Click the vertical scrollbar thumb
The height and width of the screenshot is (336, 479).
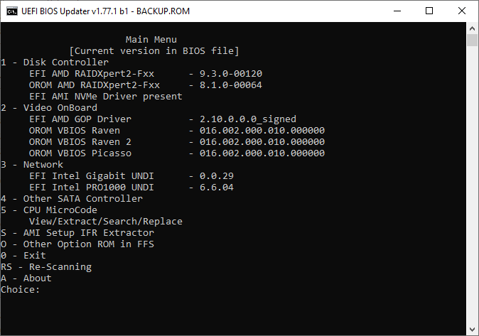coord(473,40)
